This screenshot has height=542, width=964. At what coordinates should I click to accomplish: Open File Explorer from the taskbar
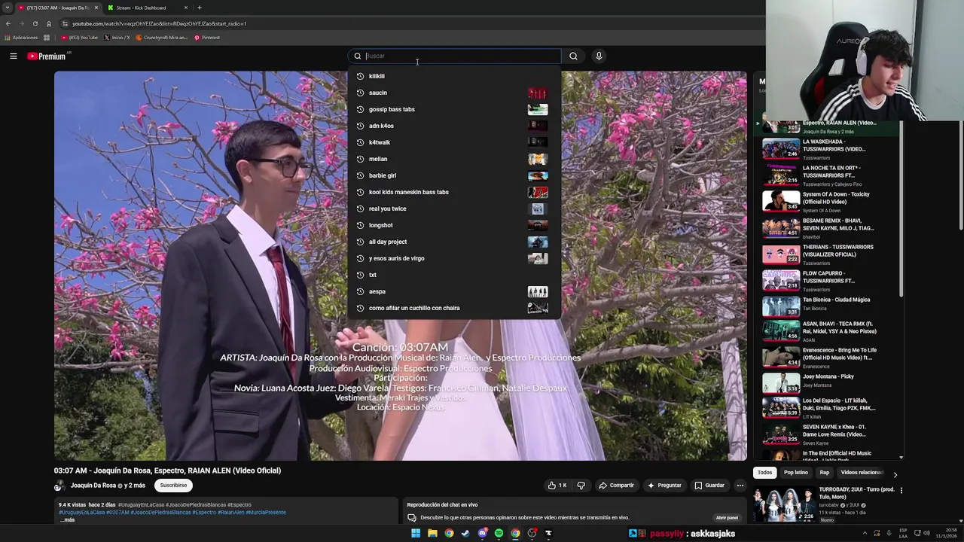click(x=432, y=533)
